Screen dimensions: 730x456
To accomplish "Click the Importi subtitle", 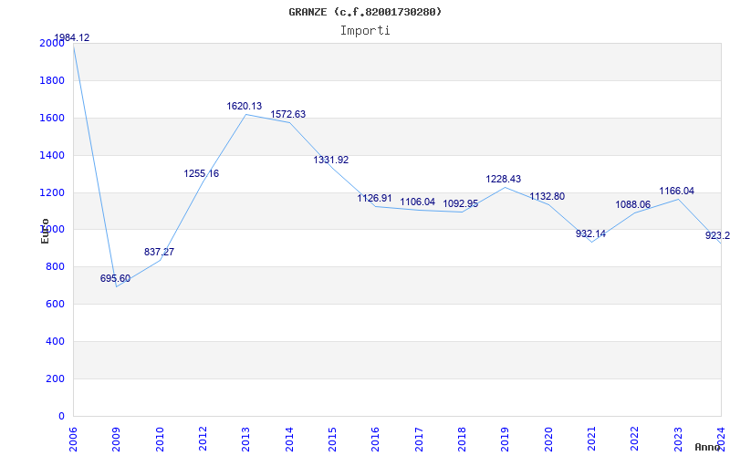I will click(x=365, y=31).
